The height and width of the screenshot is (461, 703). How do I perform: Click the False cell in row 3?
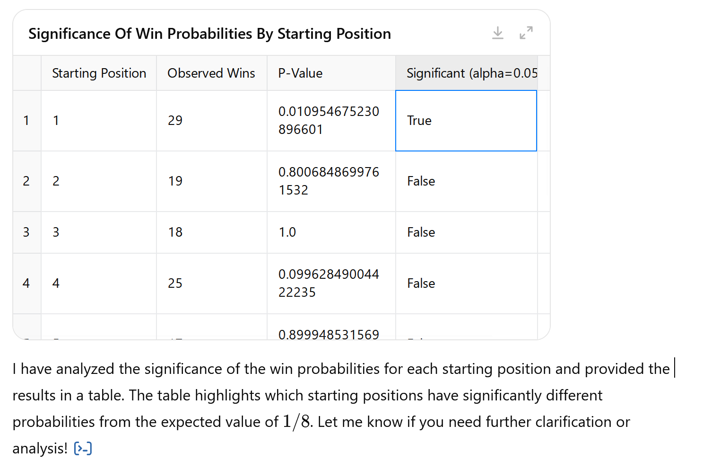point(466,232)
